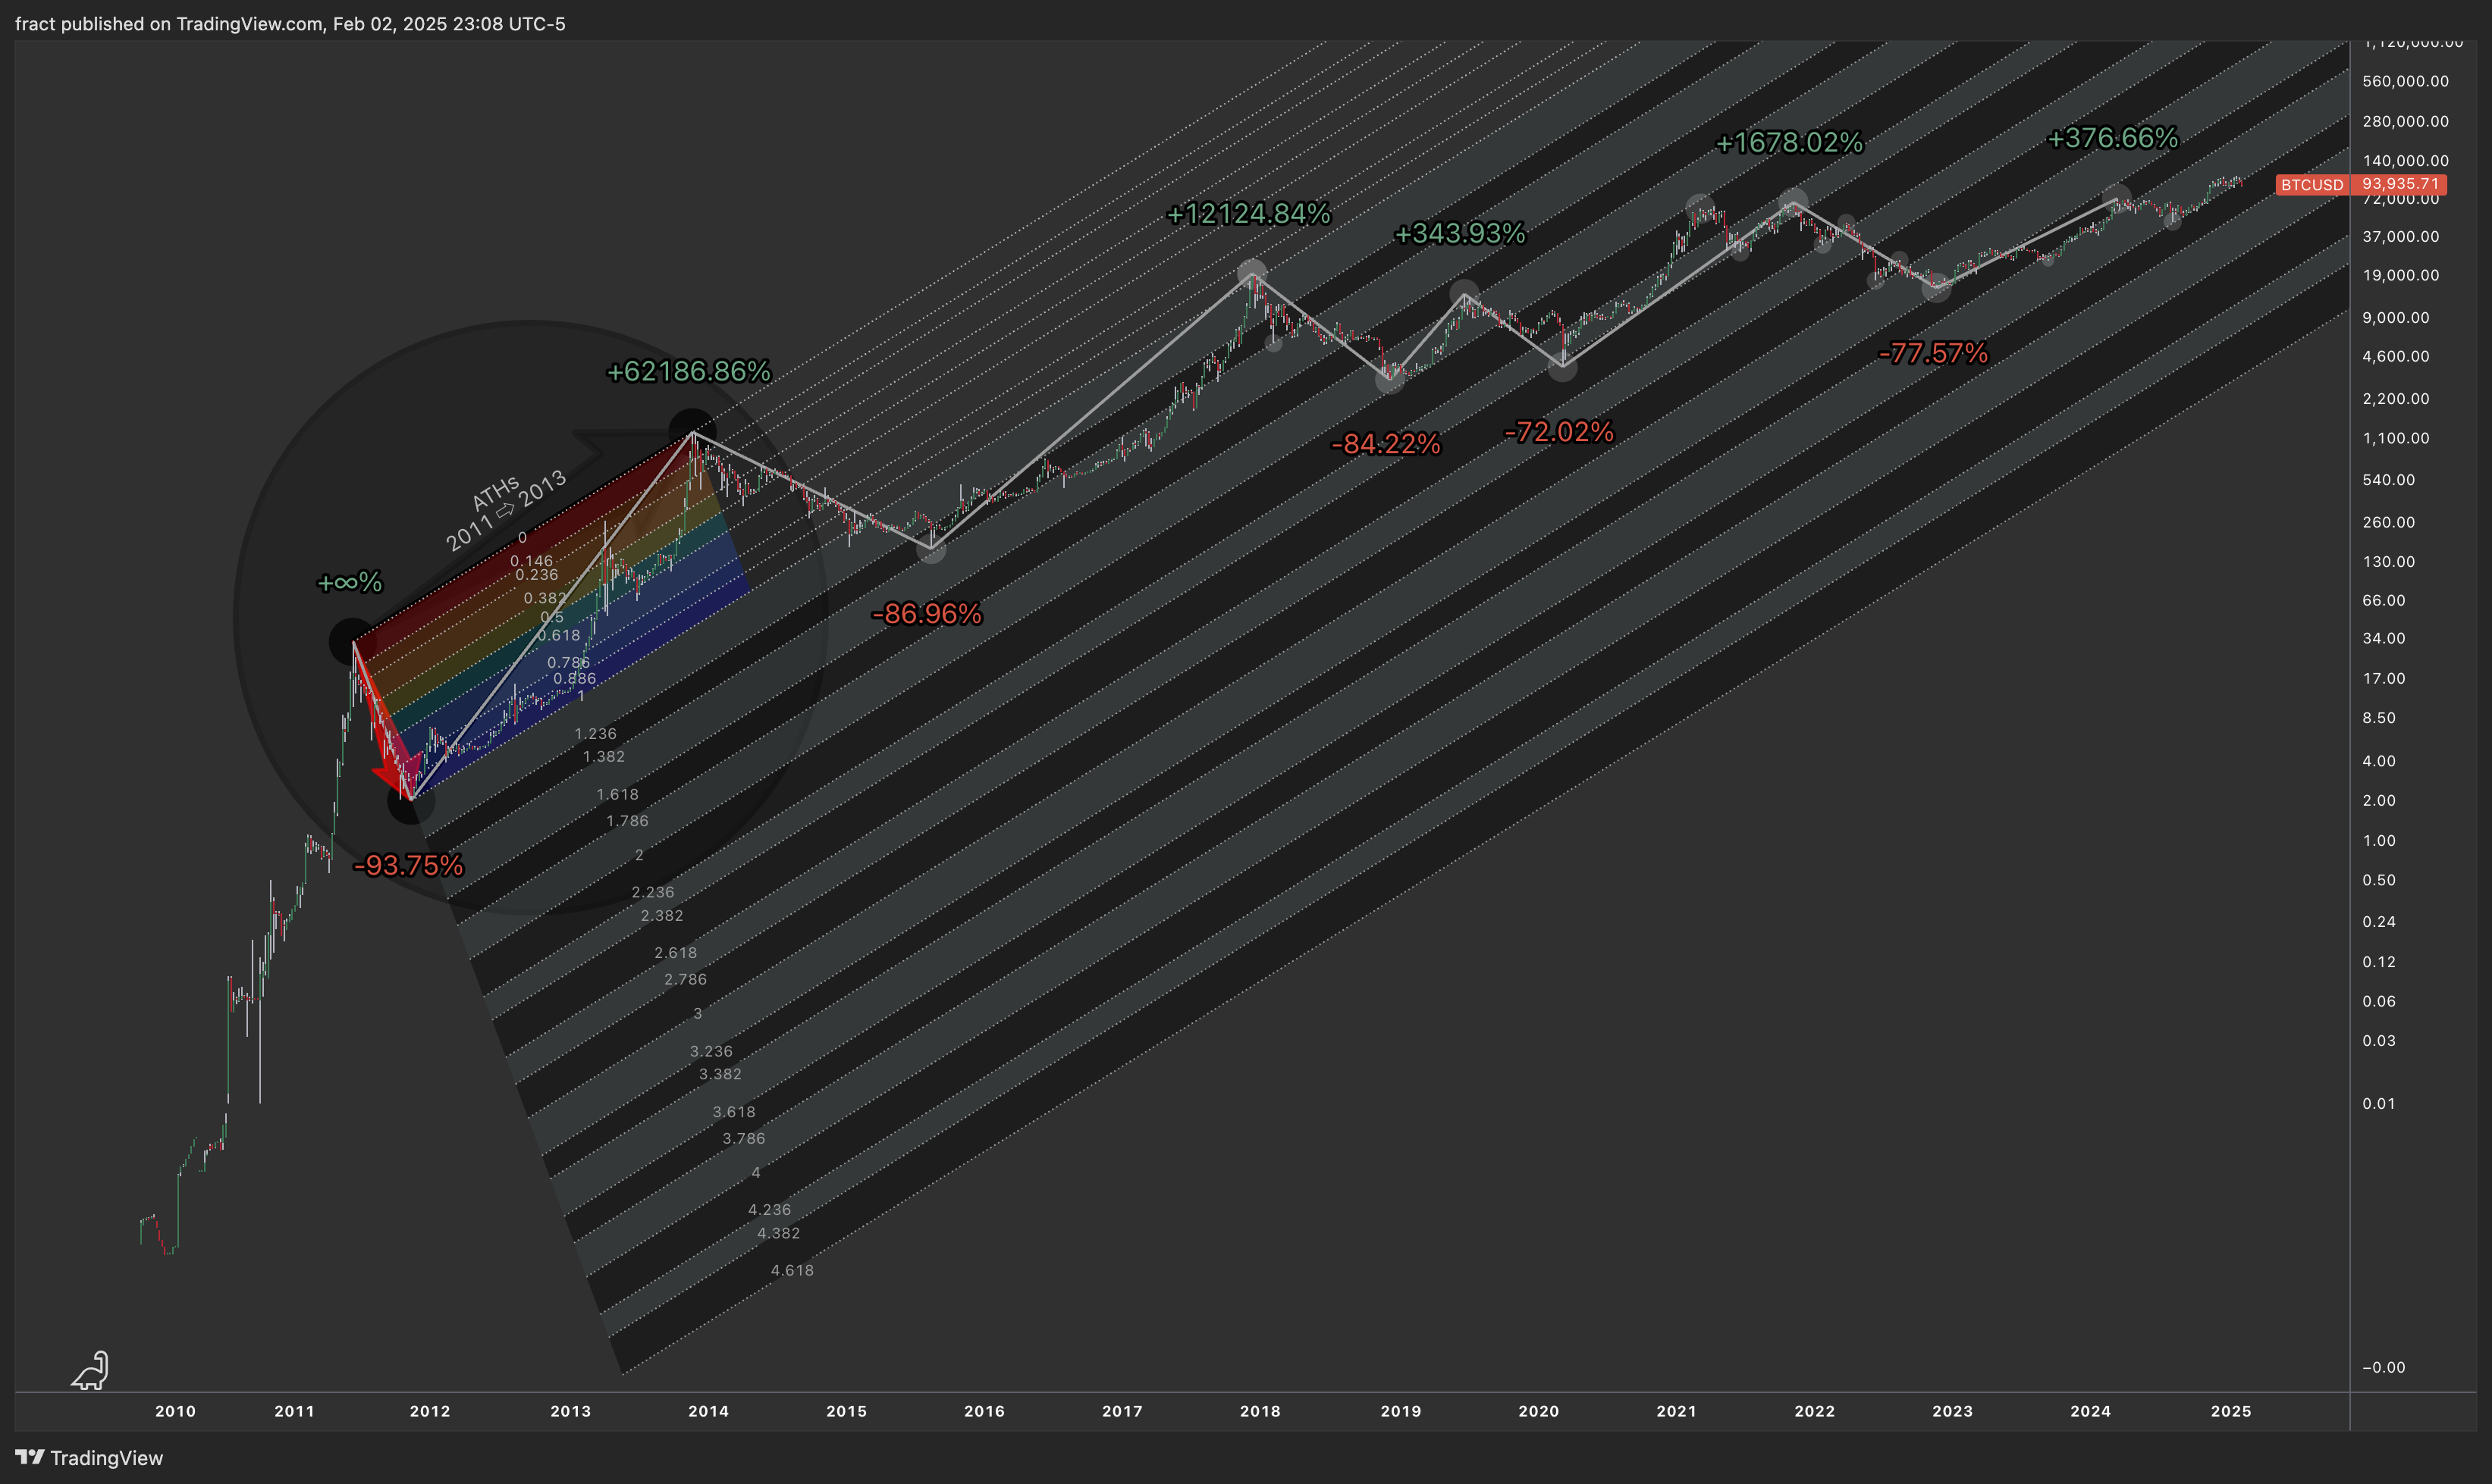
Task: Click the dinosaur icon in chart corner
Action: pyautogui.click(x=90, y=1370)
